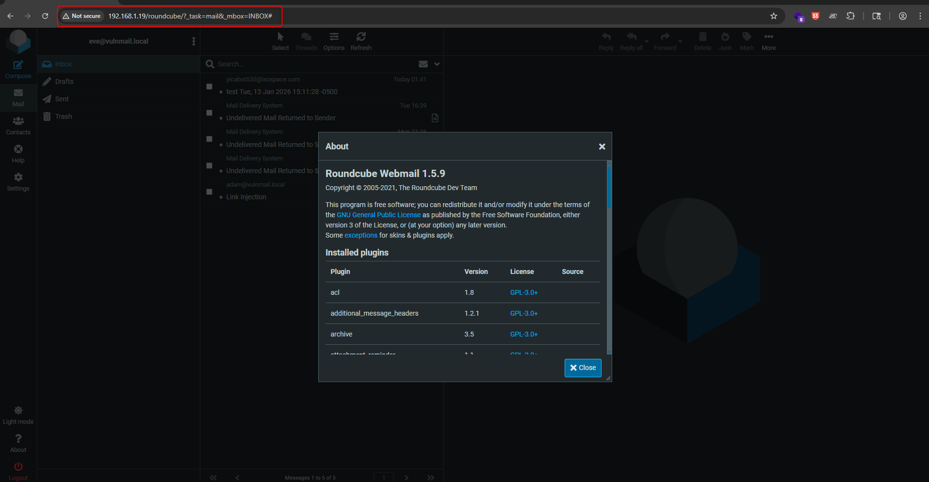Open the Inbox folder
The width and height of the screenshot is (929, 482).
(x=119, y=64)
